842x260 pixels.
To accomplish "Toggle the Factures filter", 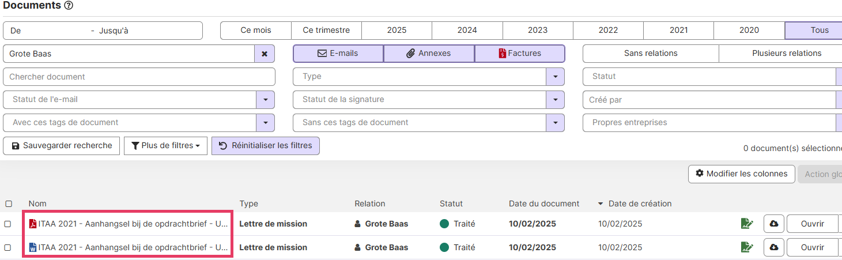I will (520, 54).
